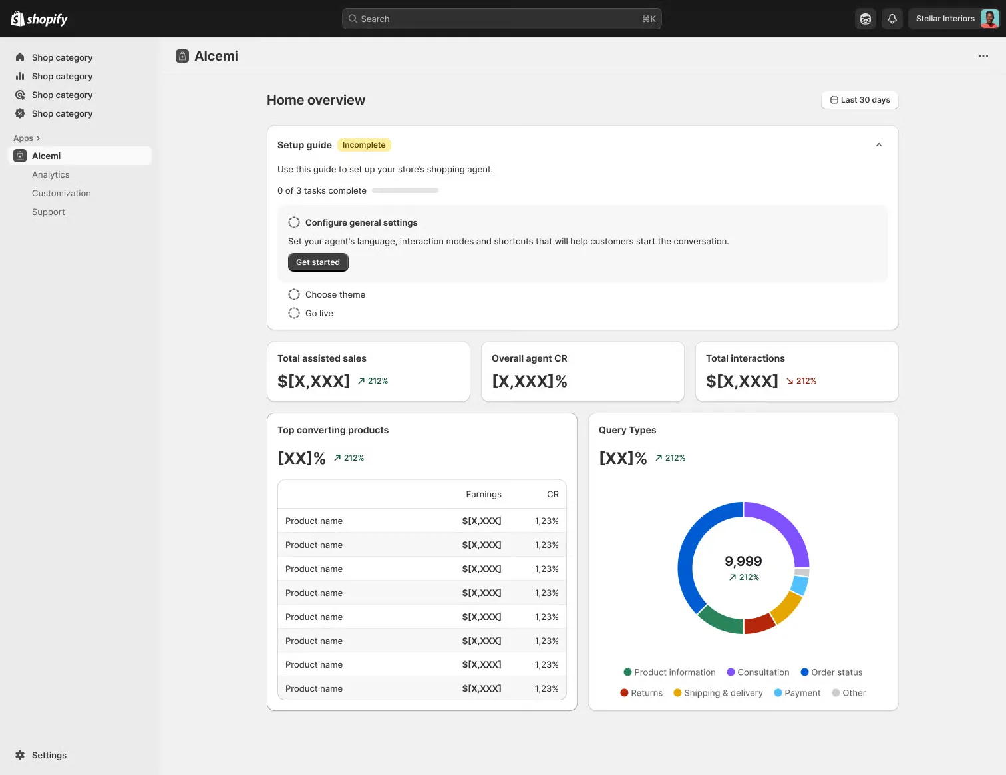
Task: Click the target-shaped Shop category icon
Action: click(21, 95)
